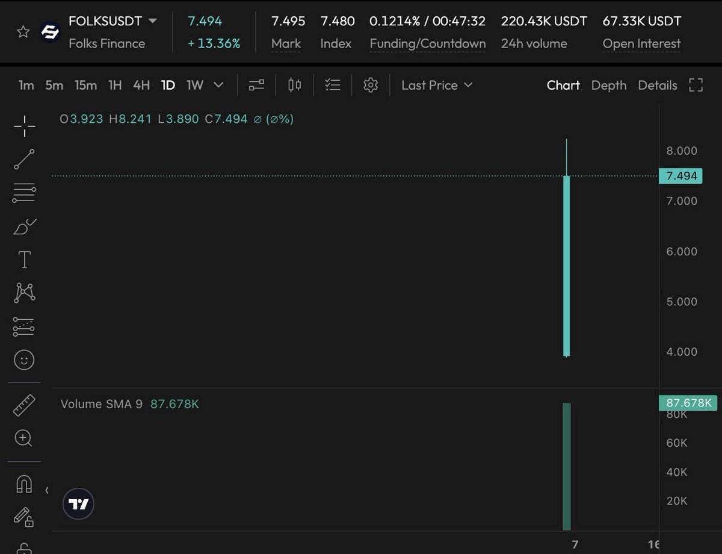Click the green volume bar
722x554 pixels.
tap(567, 467)
